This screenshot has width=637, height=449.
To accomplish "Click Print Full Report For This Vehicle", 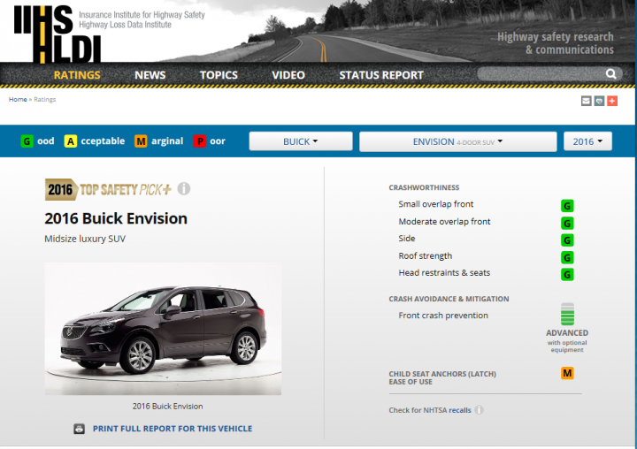I will click(x=173, y=429).
